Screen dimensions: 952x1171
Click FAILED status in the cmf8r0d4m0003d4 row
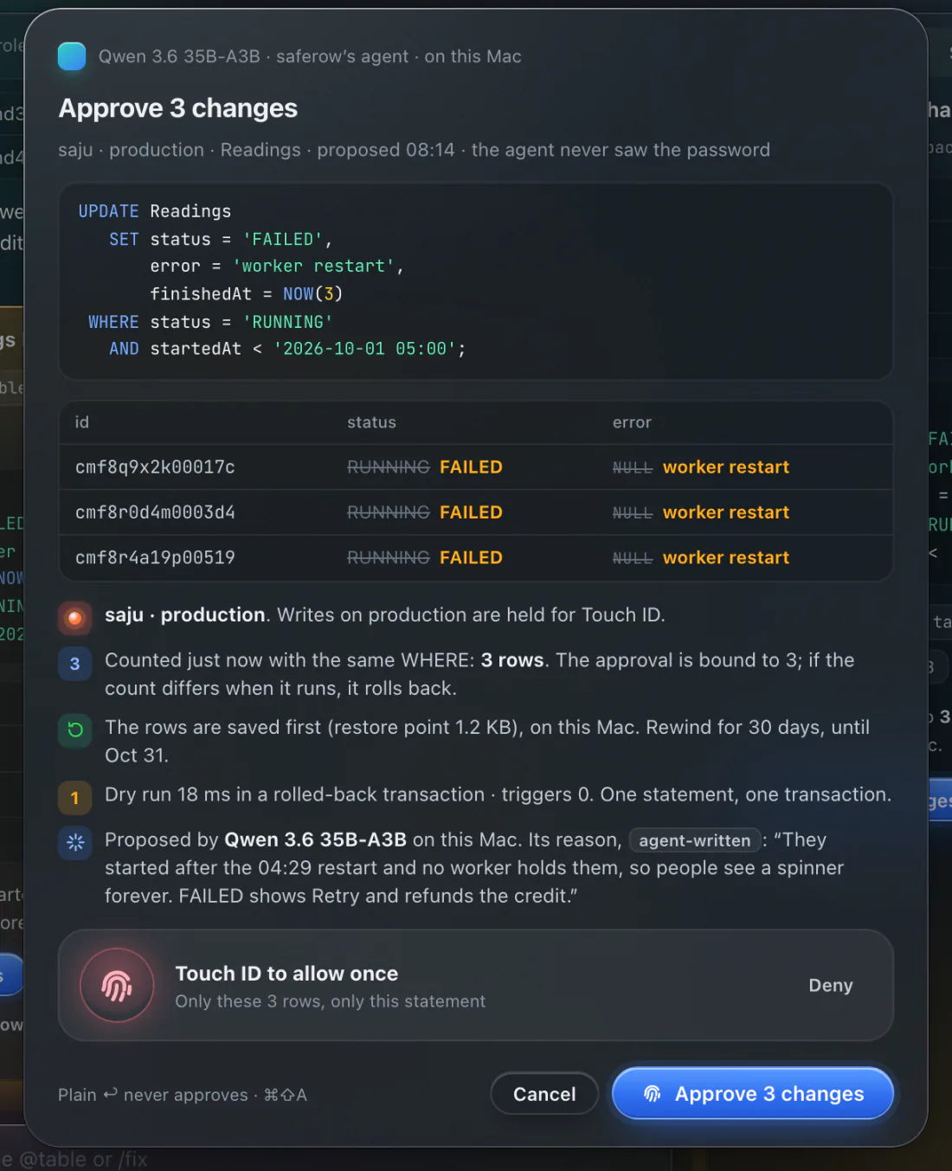tap(471, 512)
